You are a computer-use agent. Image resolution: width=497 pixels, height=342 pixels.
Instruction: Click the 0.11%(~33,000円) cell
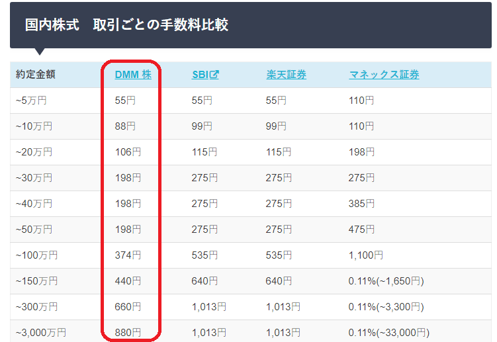point(389,333)
